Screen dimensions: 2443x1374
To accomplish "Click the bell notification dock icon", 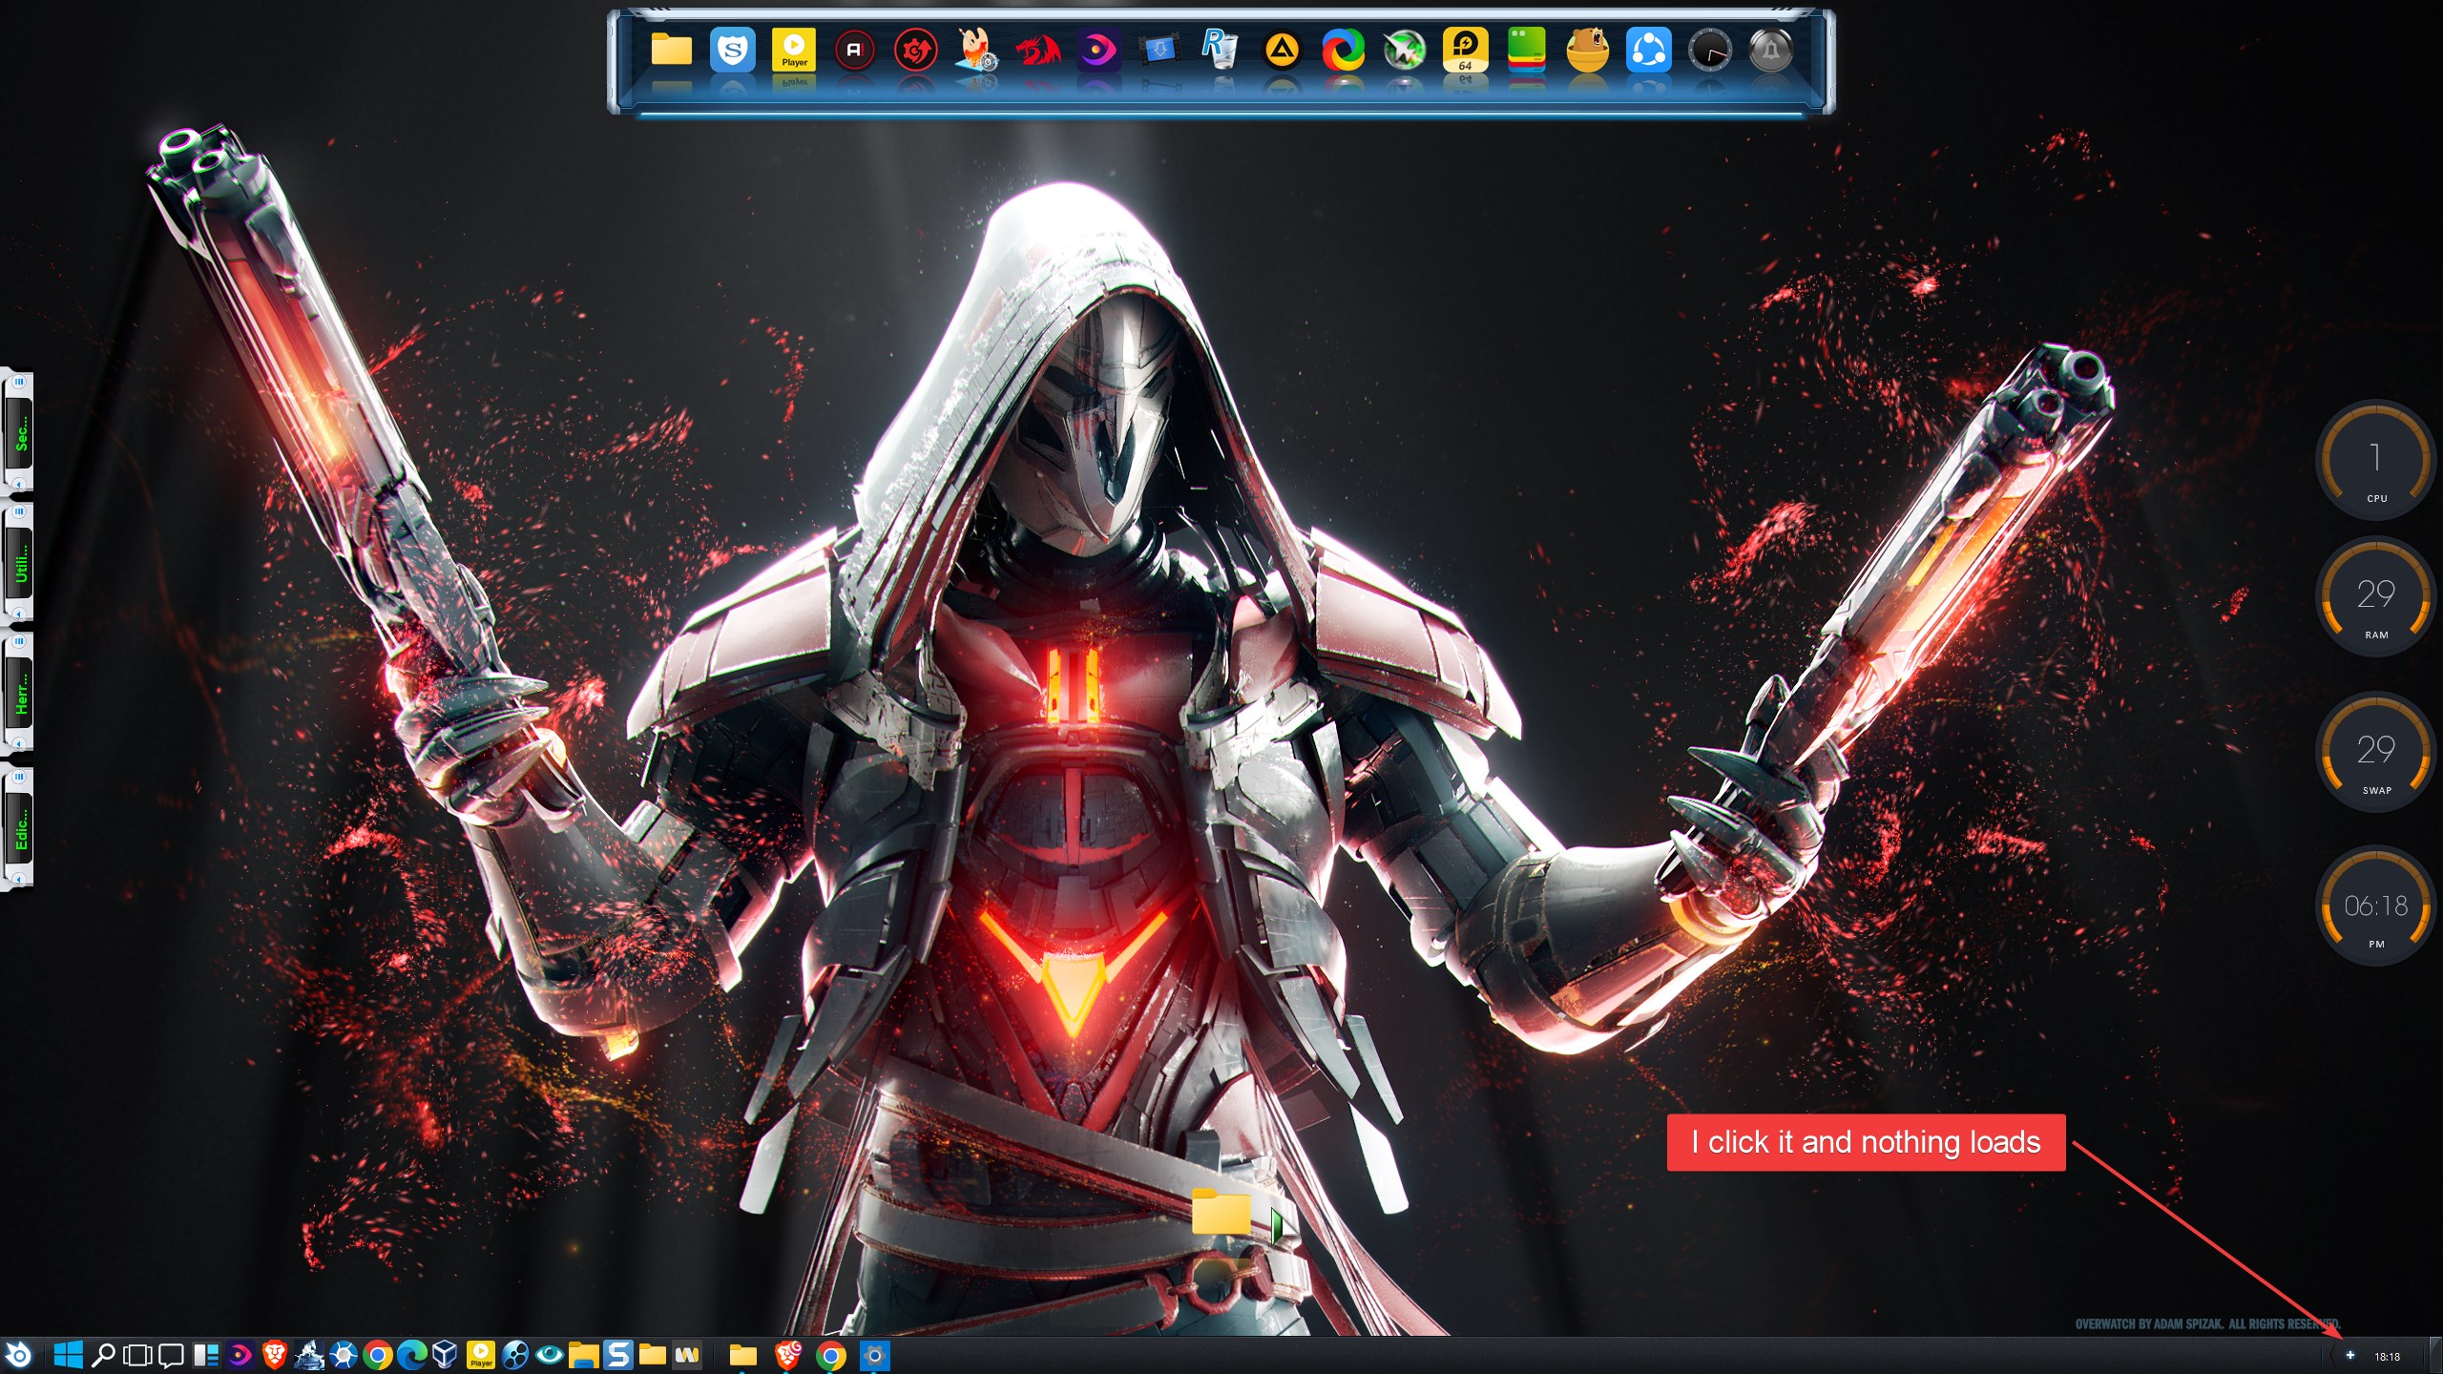I will 1770,50.
